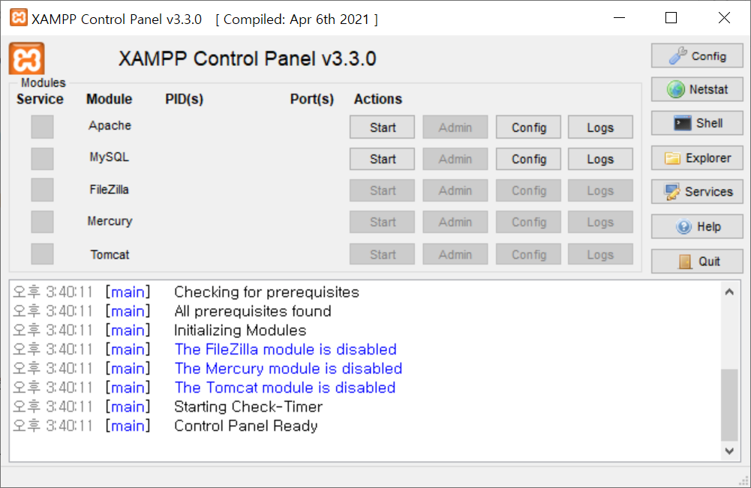View the MySQL Logs
The height and width of the screenshot is (488, 751).
pos(600,159)
